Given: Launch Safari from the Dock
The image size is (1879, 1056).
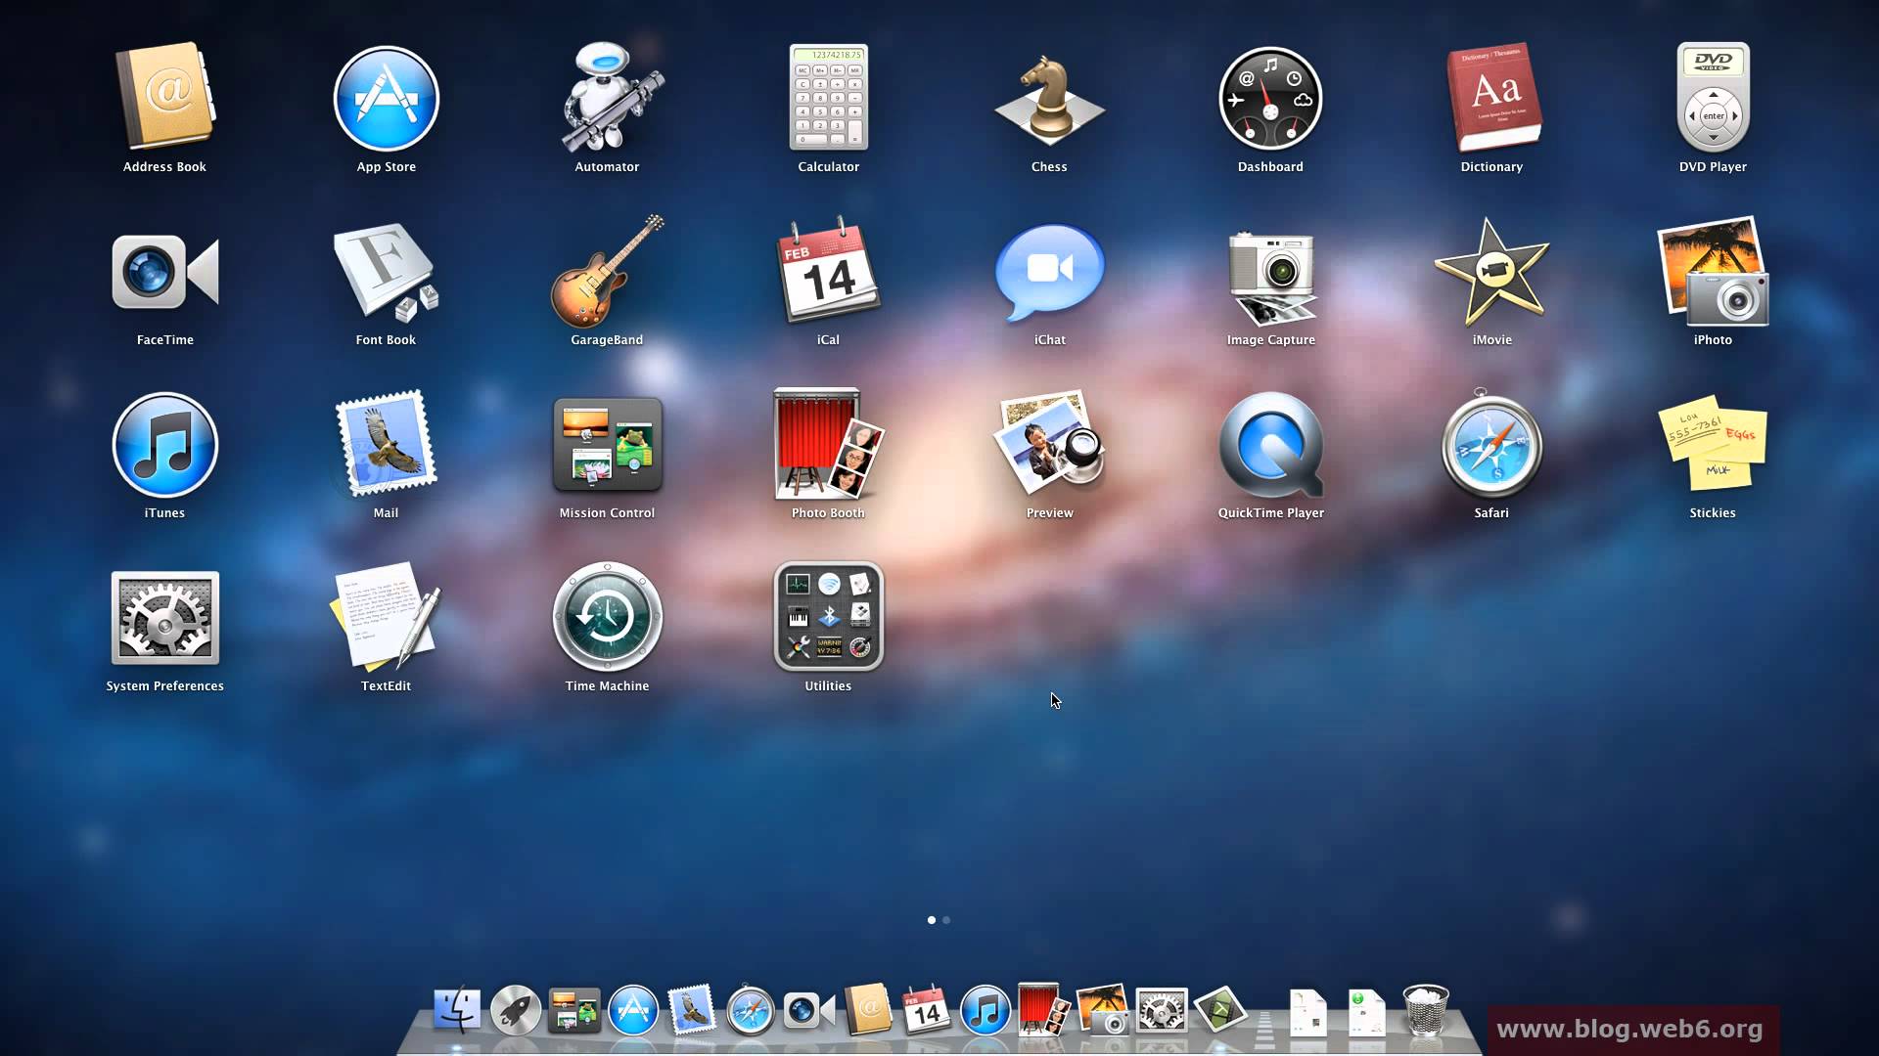Looking at the screenshot, I should click(751, 1010).
